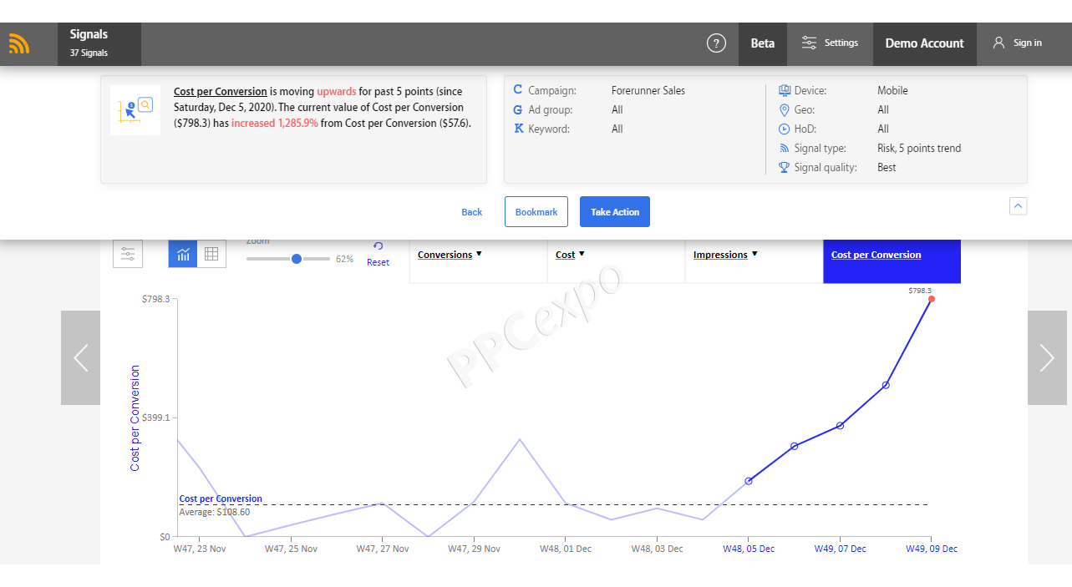Click the orange PPCexpo signal logo
Image resolution: width=1072 pixels, height=587 pixels.
pos(19,43)
